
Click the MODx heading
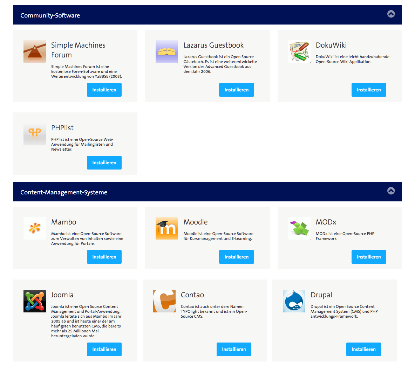pyautogui.click(x=326, y=222)
